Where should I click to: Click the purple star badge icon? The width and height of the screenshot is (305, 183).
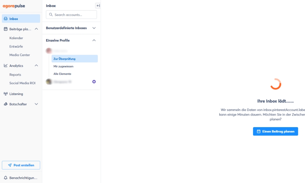point(94,82)
